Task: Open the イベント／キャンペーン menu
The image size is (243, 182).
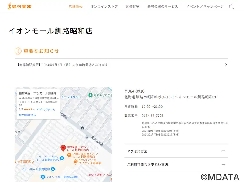Action: tap(205, 6)
